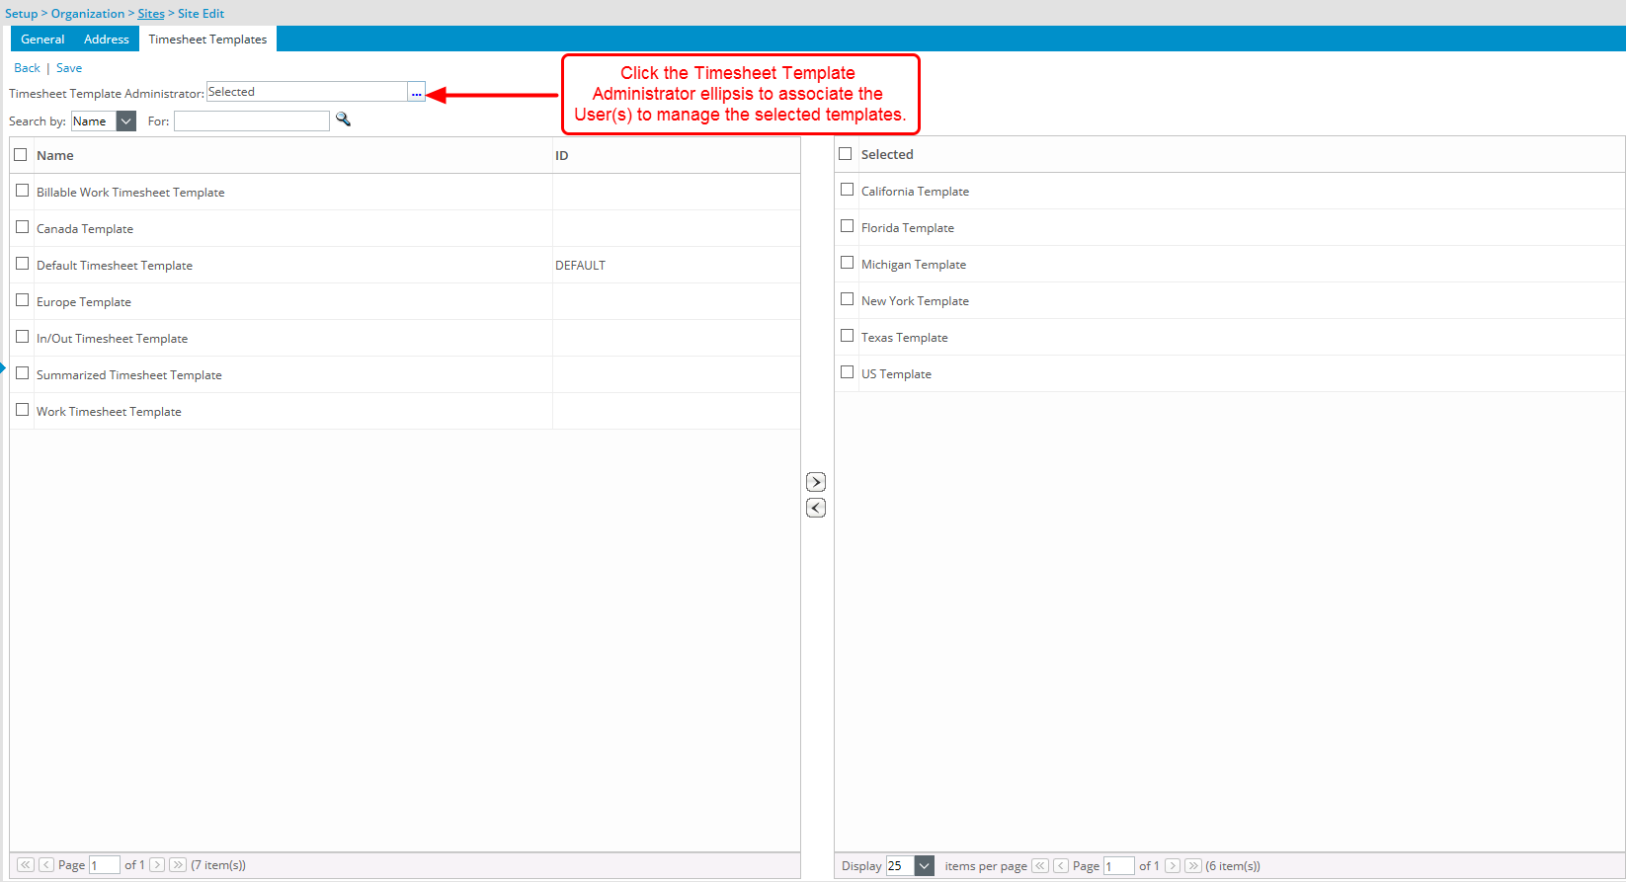
Task: Go to last page in left list
Action: (x=178, y=864)
